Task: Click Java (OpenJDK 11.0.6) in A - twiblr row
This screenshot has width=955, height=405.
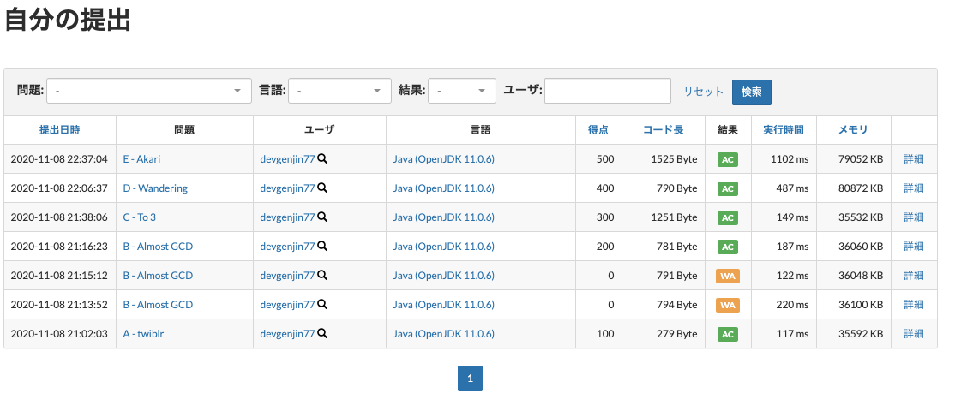Action: 443,333
